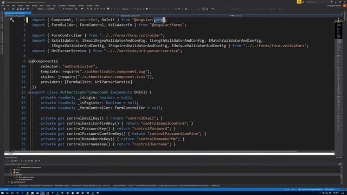Switch to the Command Window tab

120,186
